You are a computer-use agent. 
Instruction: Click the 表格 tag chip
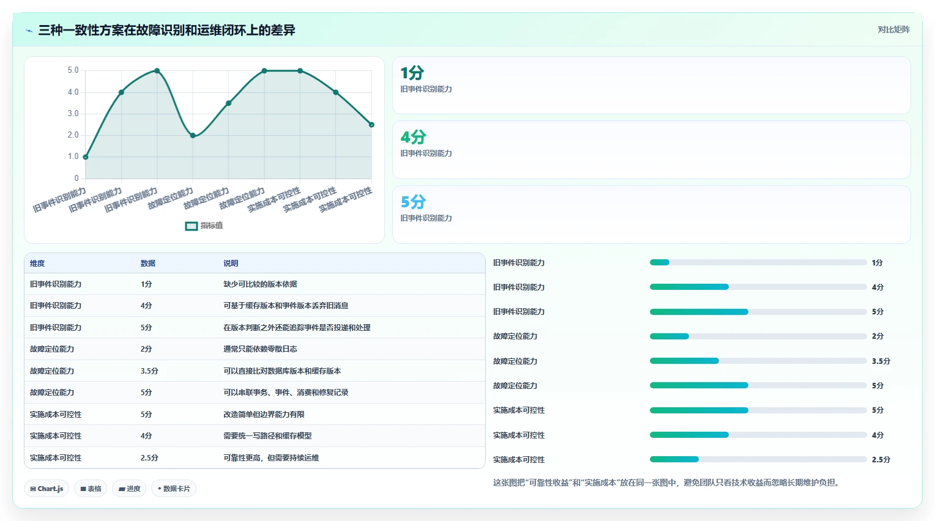(x=91, y=489)
